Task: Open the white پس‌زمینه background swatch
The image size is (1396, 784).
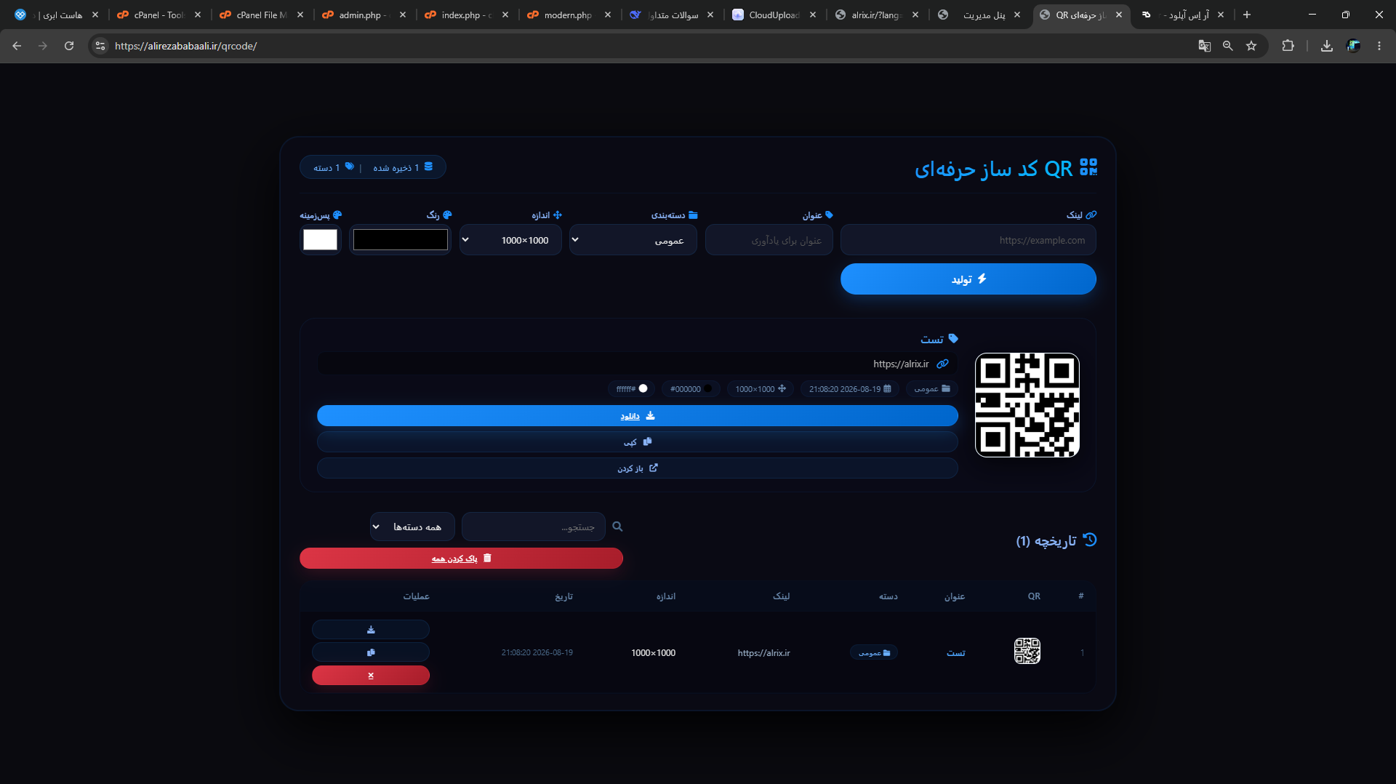Action: tap(320, 240)
